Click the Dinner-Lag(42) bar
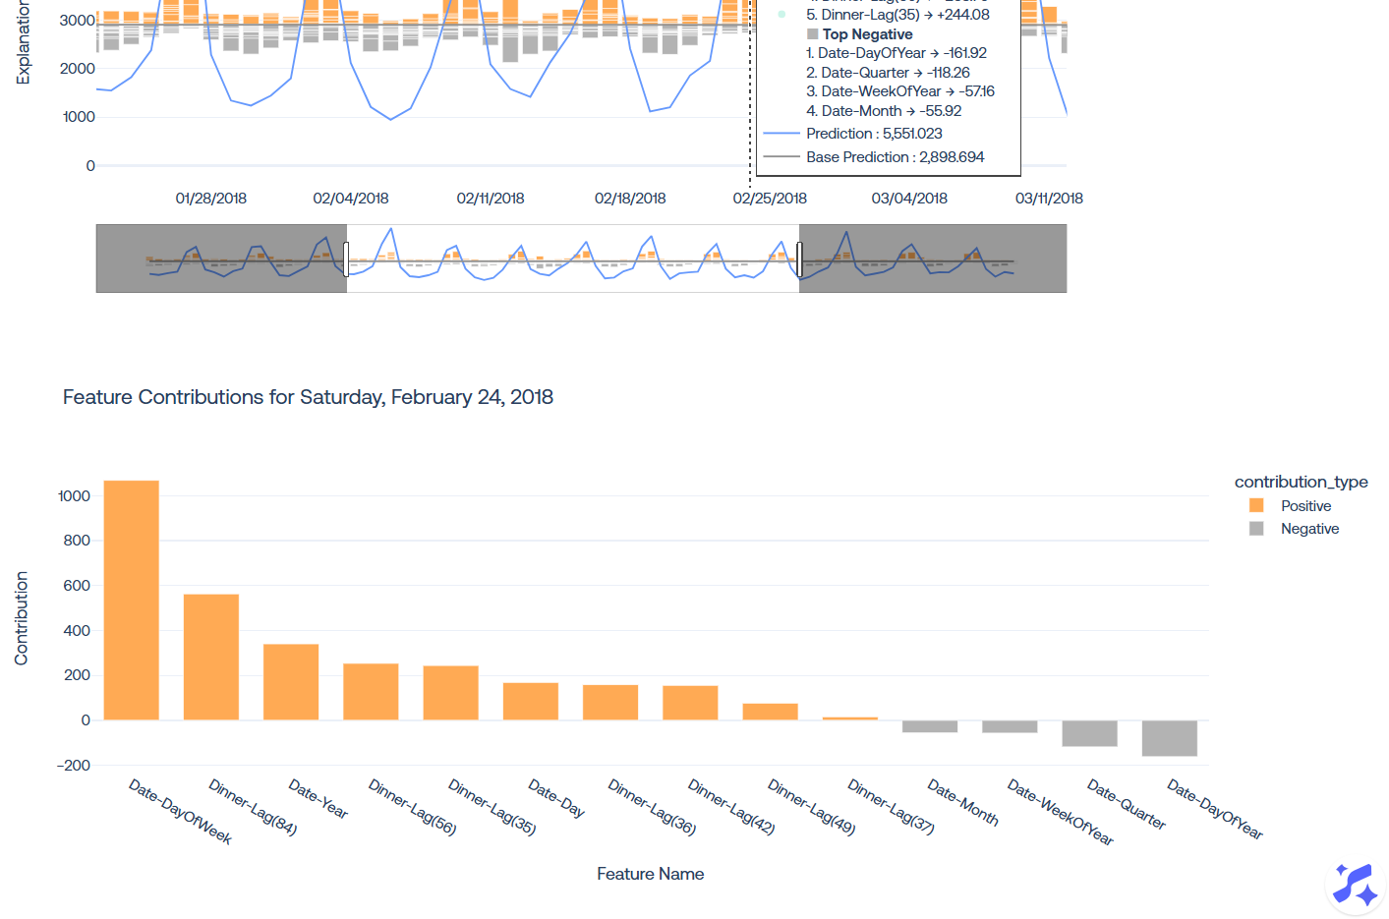This screenshot has width=1389, height=919. [x=690, y=703]
